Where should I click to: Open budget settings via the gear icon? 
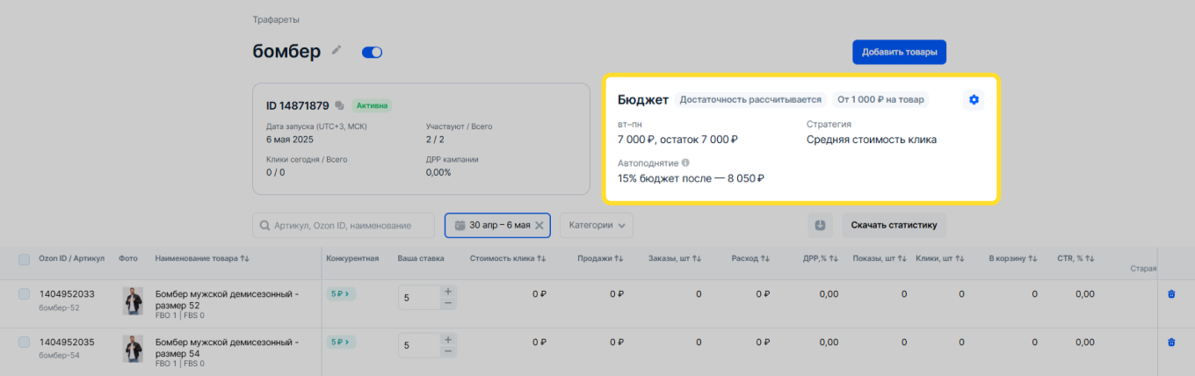coord(974,100)
